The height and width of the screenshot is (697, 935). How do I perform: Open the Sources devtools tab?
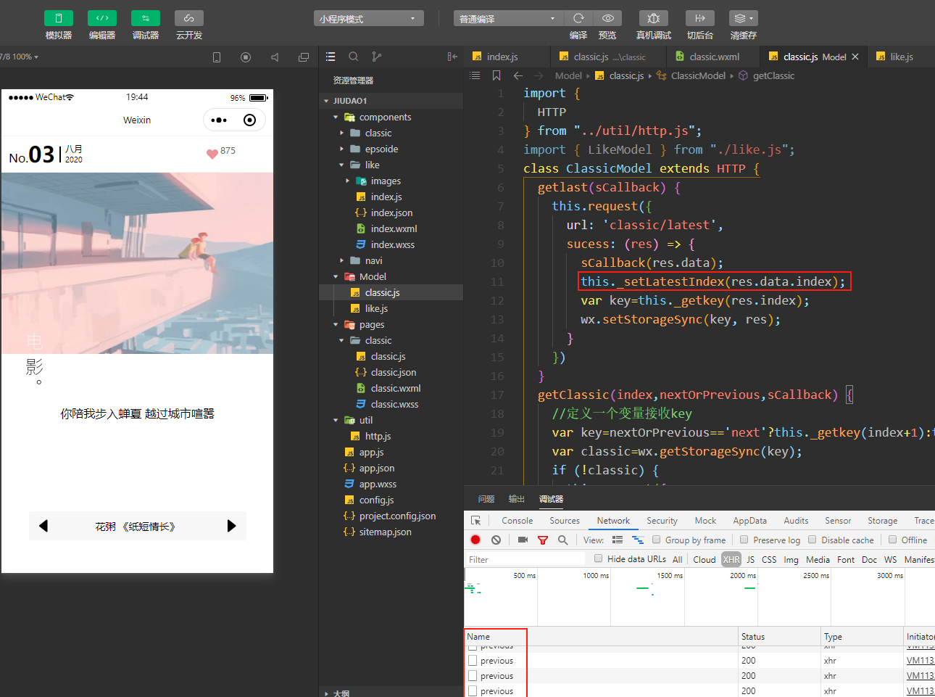click(x=565, y=521)
